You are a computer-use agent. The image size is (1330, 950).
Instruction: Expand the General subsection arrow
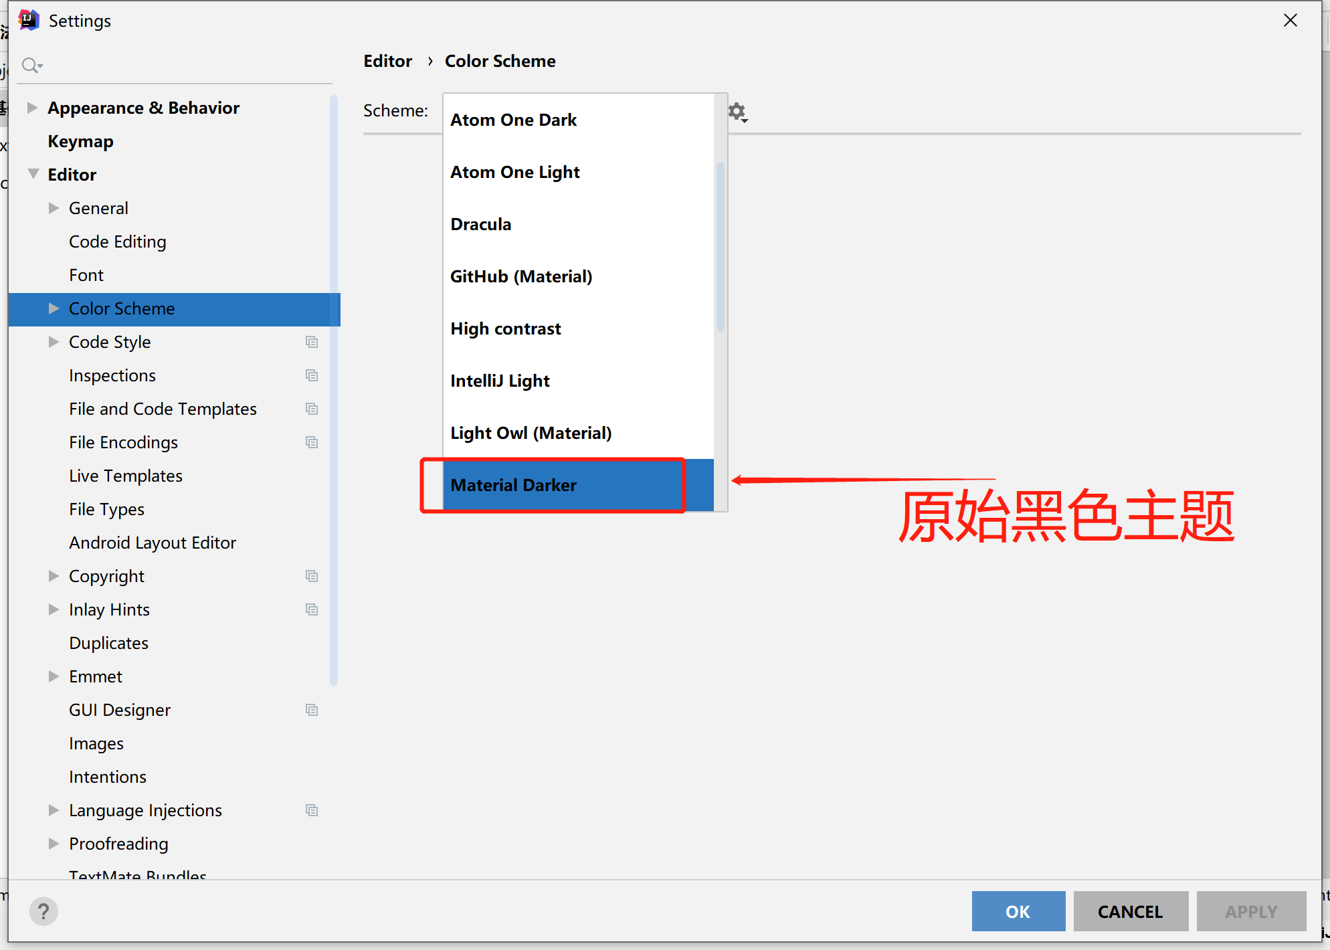[x=54, y=208]
